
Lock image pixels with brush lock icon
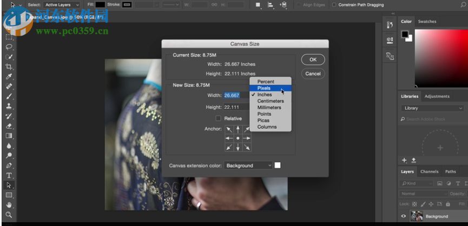click(x=423, y=204)
